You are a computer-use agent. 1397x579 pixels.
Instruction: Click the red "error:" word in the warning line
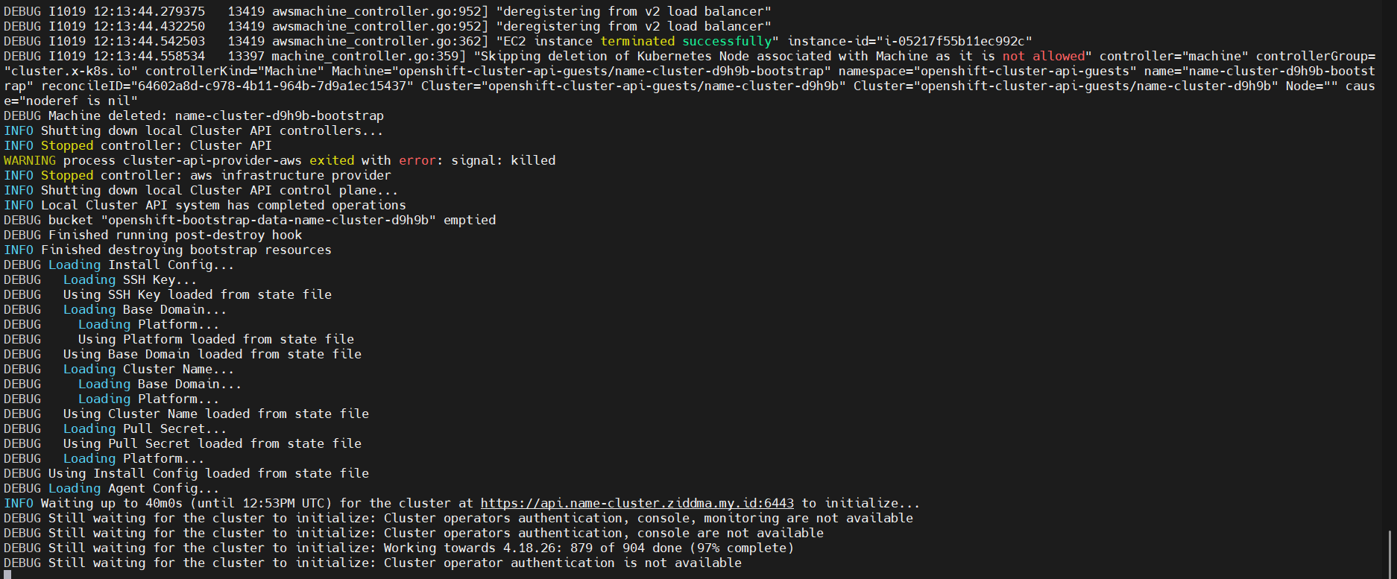417,160
